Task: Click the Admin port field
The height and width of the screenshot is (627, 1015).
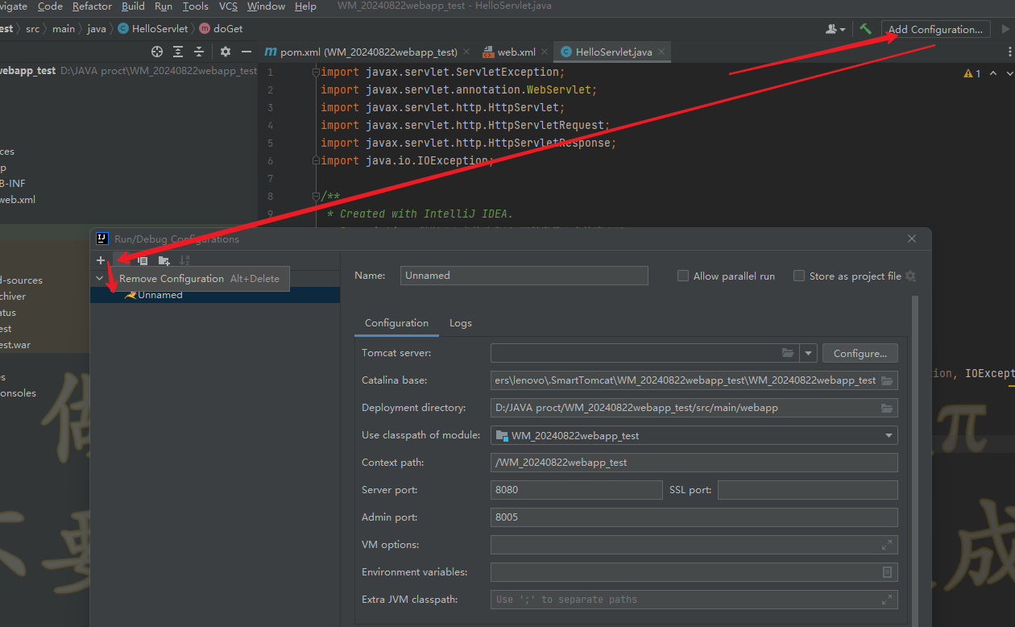Action: [694, 517]
